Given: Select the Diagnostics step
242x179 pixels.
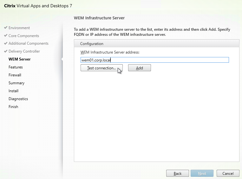Looking at the screenshot, I should click(x=18, y=99).
